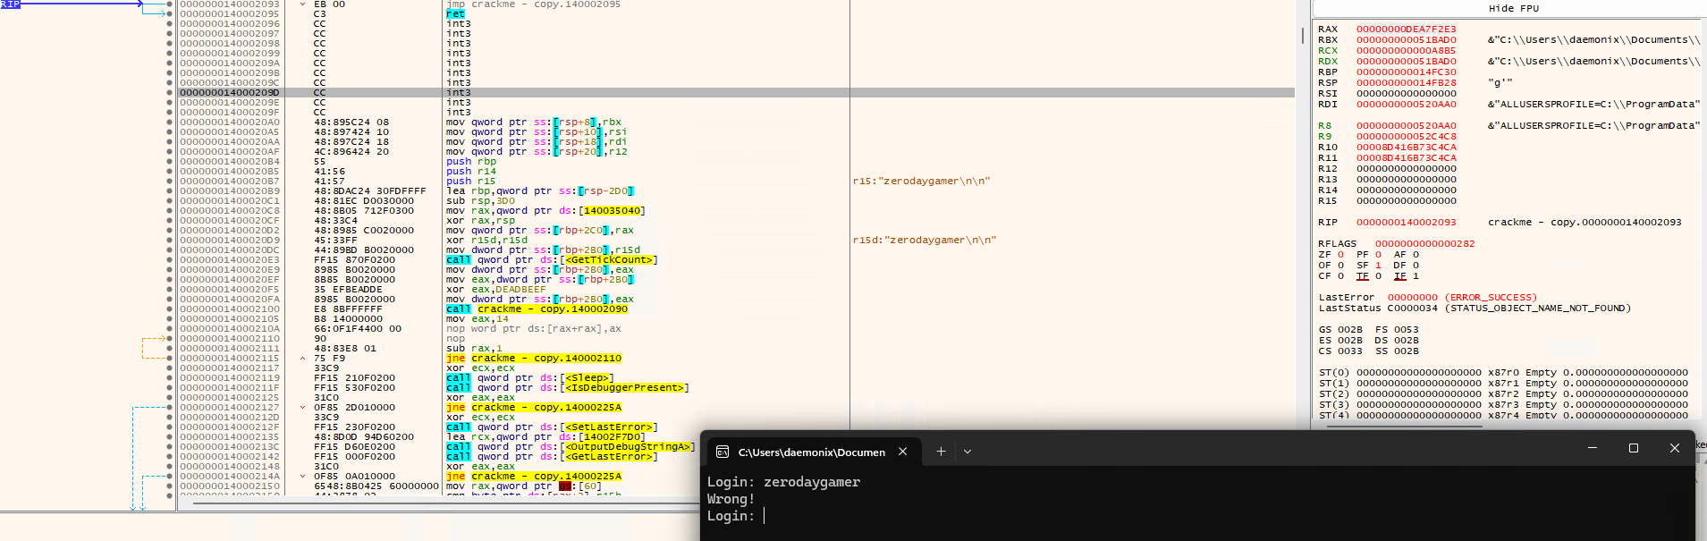This screenshot has width=1707, height=541.
Task: Select the r15d:"zerodaygamer\n\n" comment
Action: click(925, 241)
